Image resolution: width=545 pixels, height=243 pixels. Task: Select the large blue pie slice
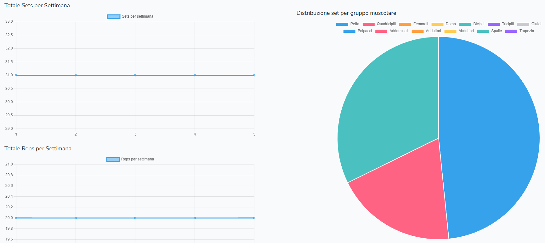point(491,136)
